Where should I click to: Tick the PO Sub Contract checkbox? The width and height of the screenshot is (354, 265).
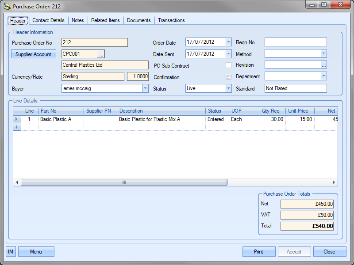(228, 65)
